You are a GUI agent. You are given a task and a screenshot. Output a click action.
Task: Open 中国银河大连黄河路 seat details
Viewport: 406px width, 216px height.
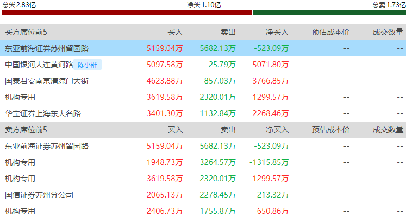[x=39, y=65]
